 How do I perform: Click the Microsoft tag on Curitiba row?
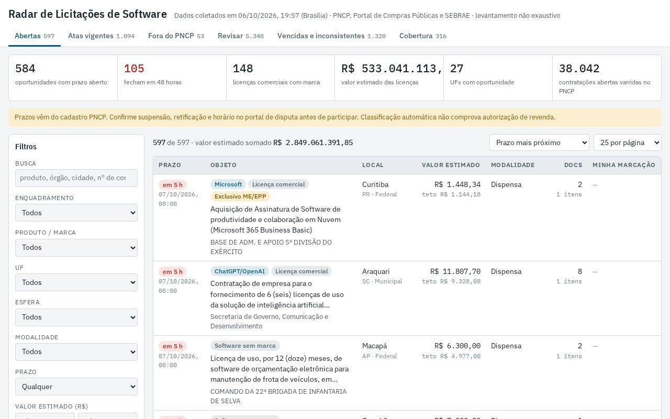[x=228, y=184]
